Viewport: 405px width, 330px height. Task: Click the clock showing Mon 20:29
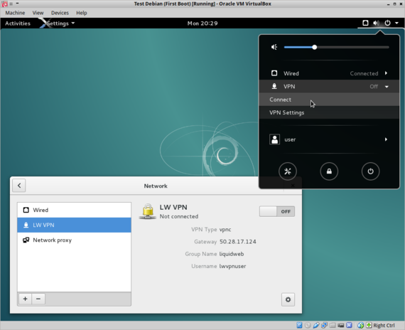tap(202, 23)
